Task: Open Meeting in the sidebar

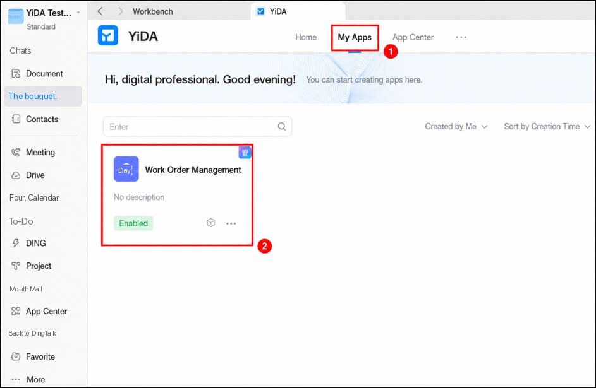Action: [x=33, y=153]
